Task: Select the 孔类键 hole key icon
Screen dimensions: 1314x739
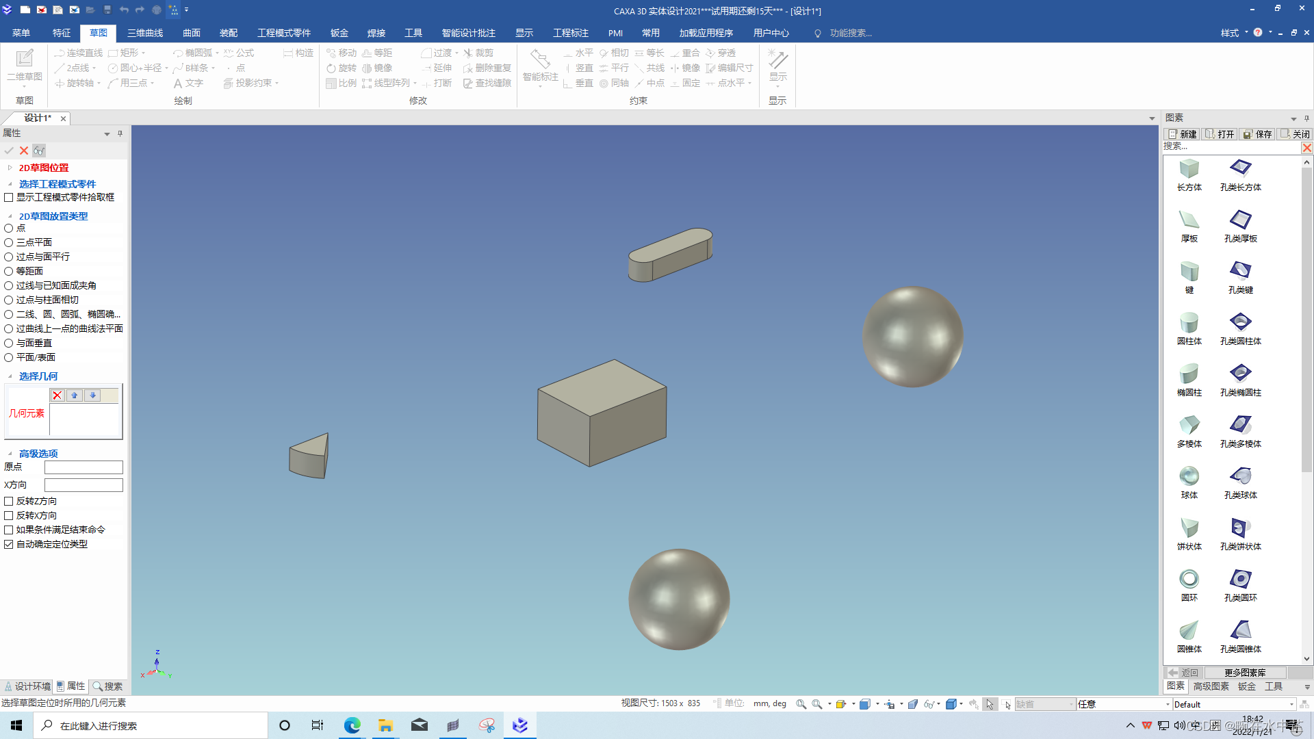Action: coord(1240,271)
